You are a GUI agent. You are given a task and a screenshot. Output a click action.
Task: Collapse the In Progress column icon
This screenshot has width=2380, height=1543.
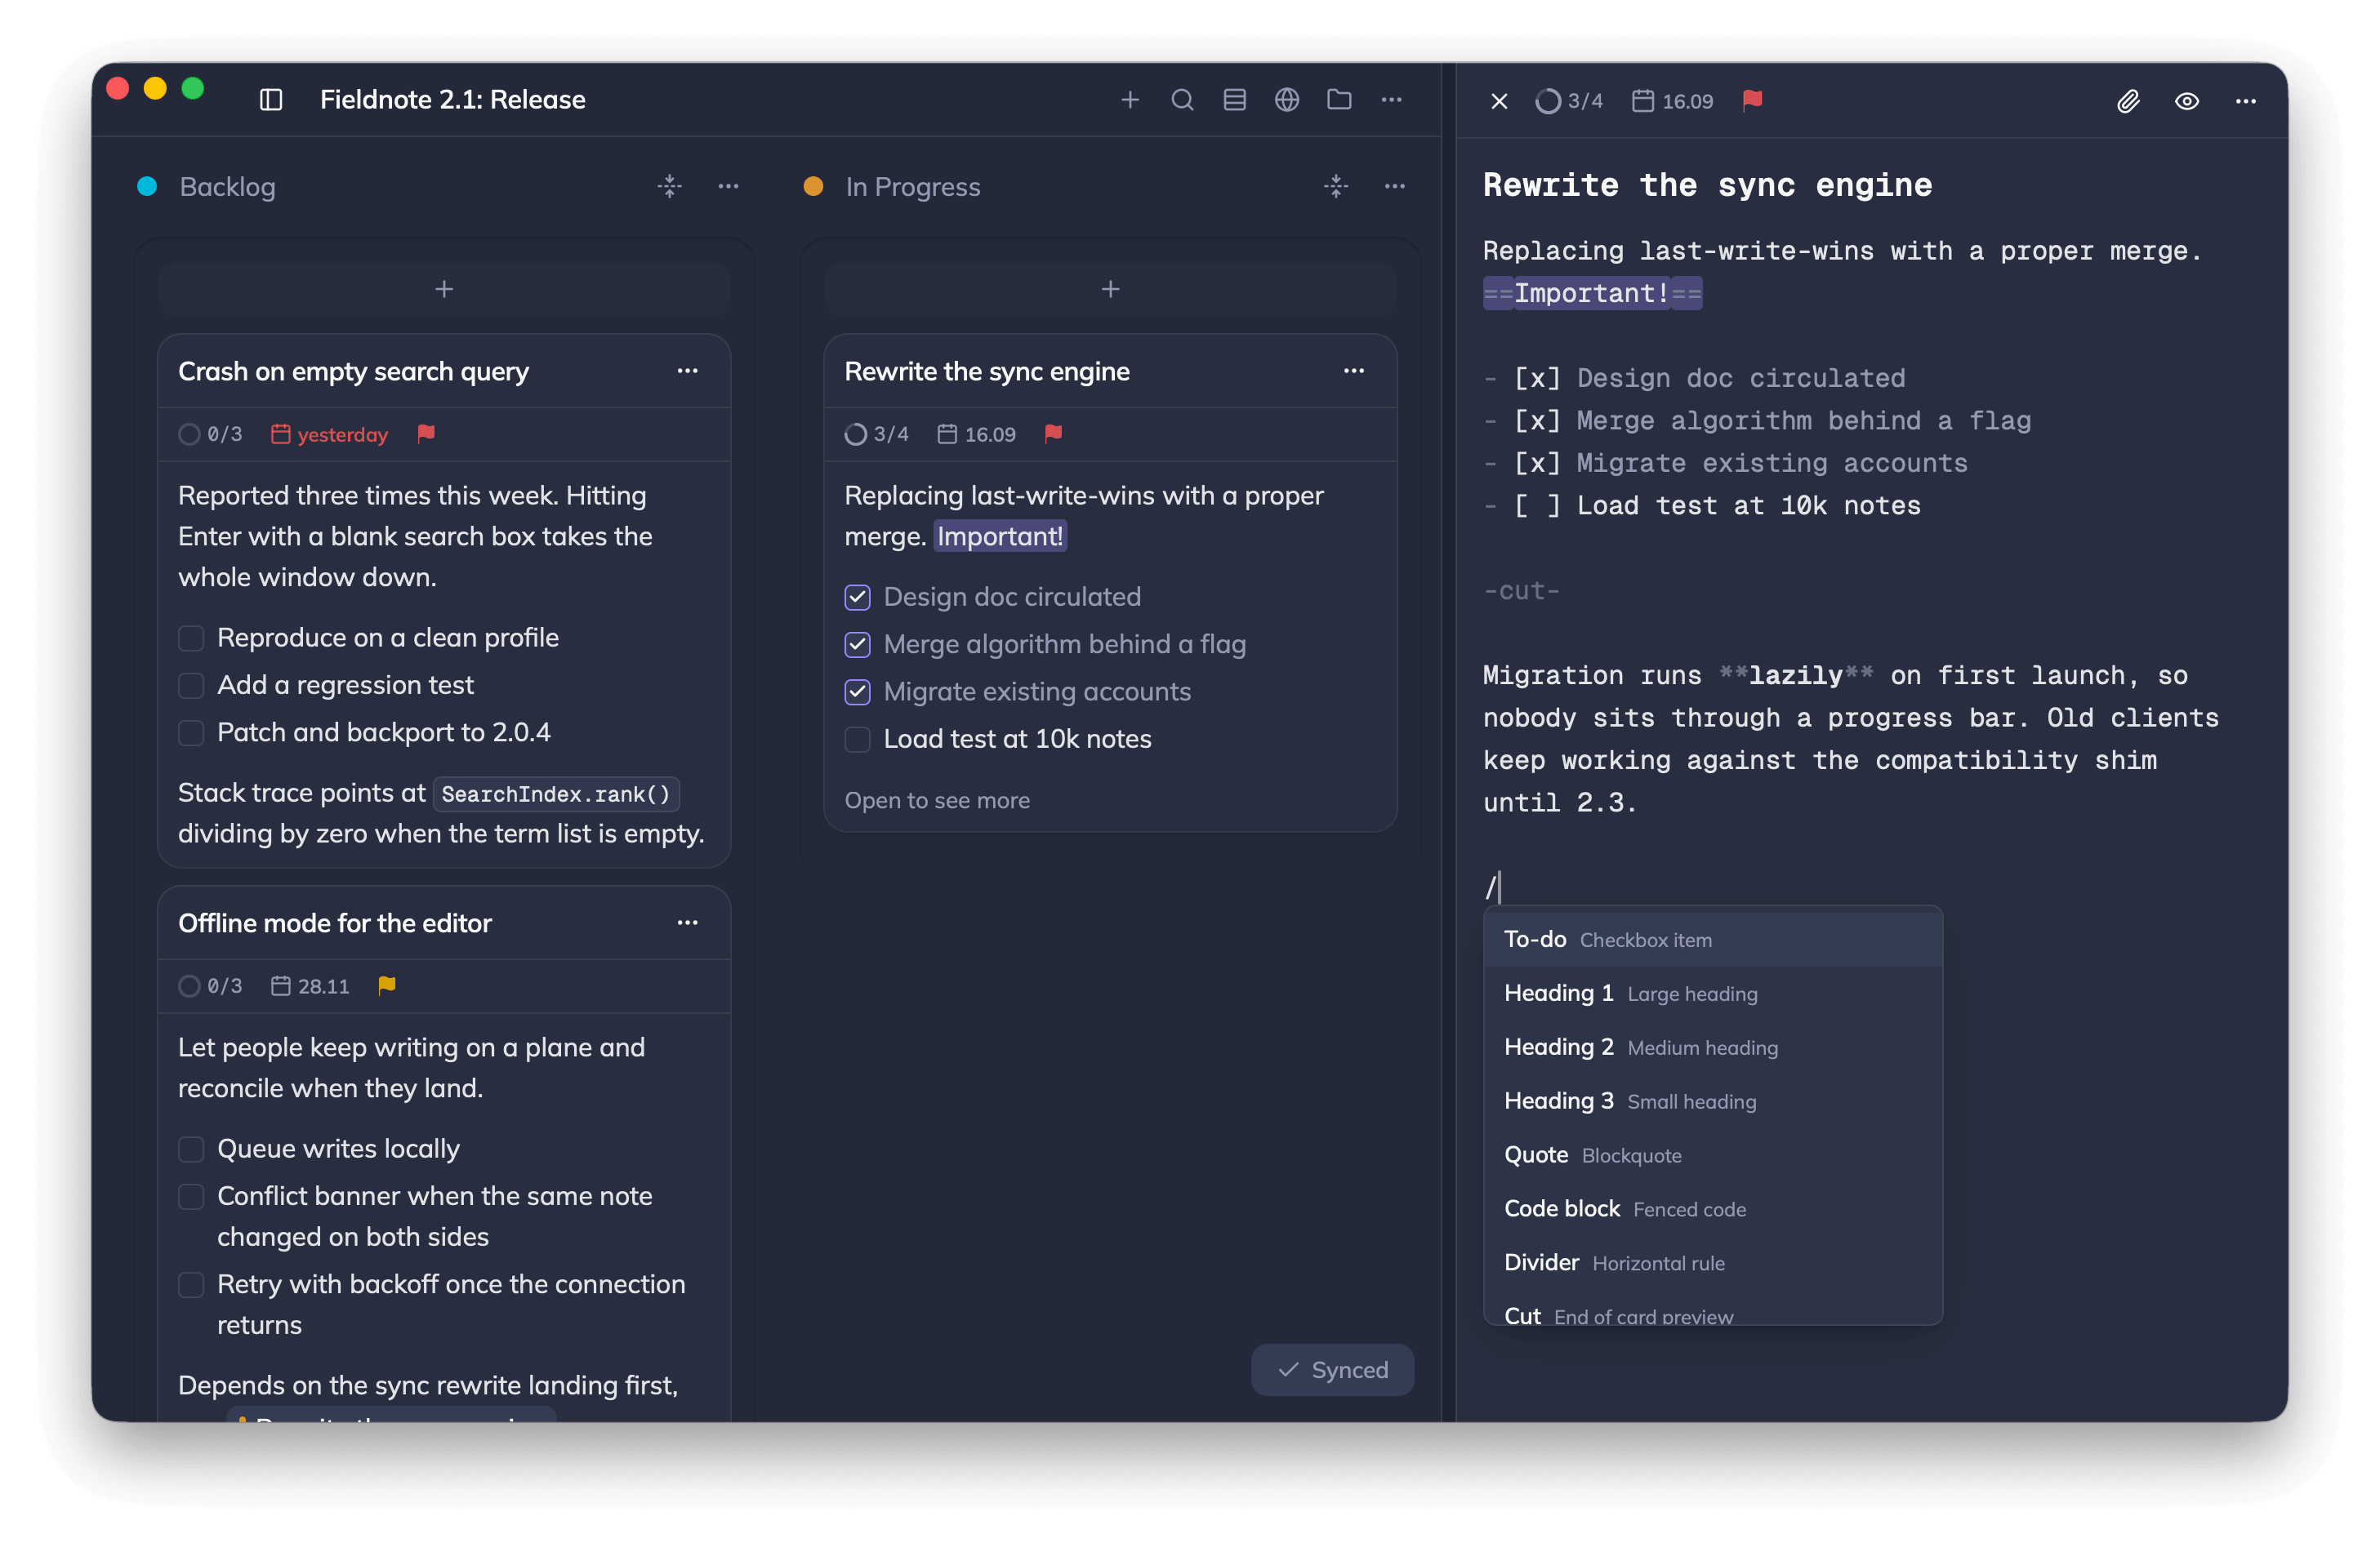(1336, 186)
